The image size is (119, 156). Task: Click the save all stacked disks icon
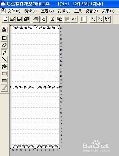tap(26, 19)
